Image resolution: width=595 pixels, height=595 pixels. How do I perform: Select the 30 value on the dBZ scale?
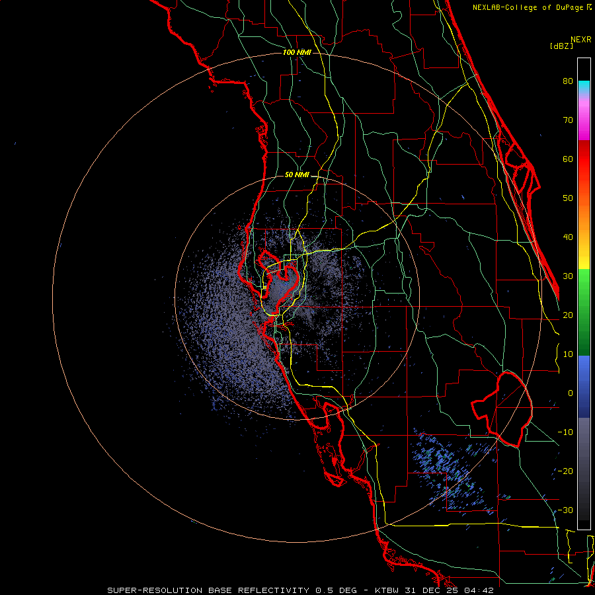pos(568,276)
